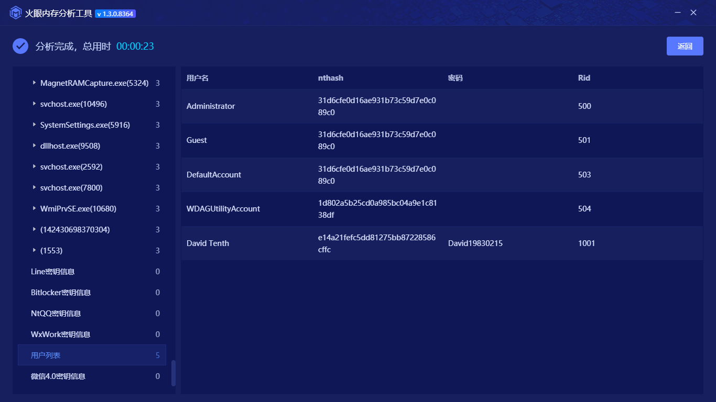Expand the svchost.exe(10496) tree arrow
Image resolution: width=716 pixels, height=402 pixels.
tap(35, 104)
